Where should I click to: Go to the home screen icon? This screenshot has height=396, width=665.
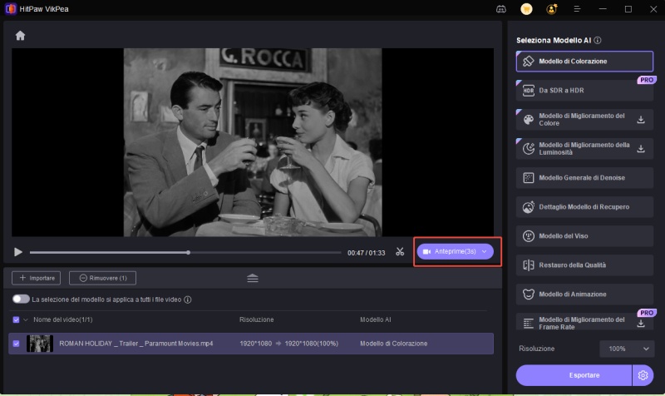[x=20, y=36]
